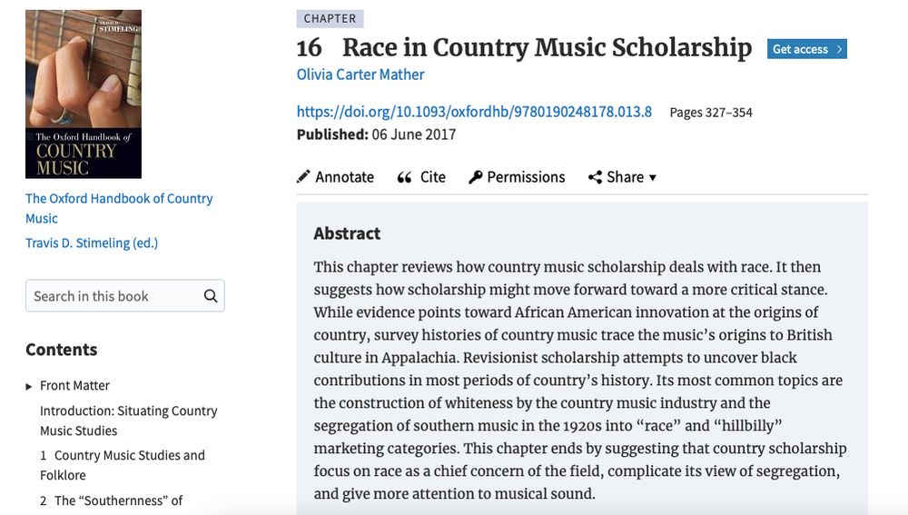Open editor Travis D. Stimeling link
The height and width of the screenshot is (515, 908).
[92, 243]
